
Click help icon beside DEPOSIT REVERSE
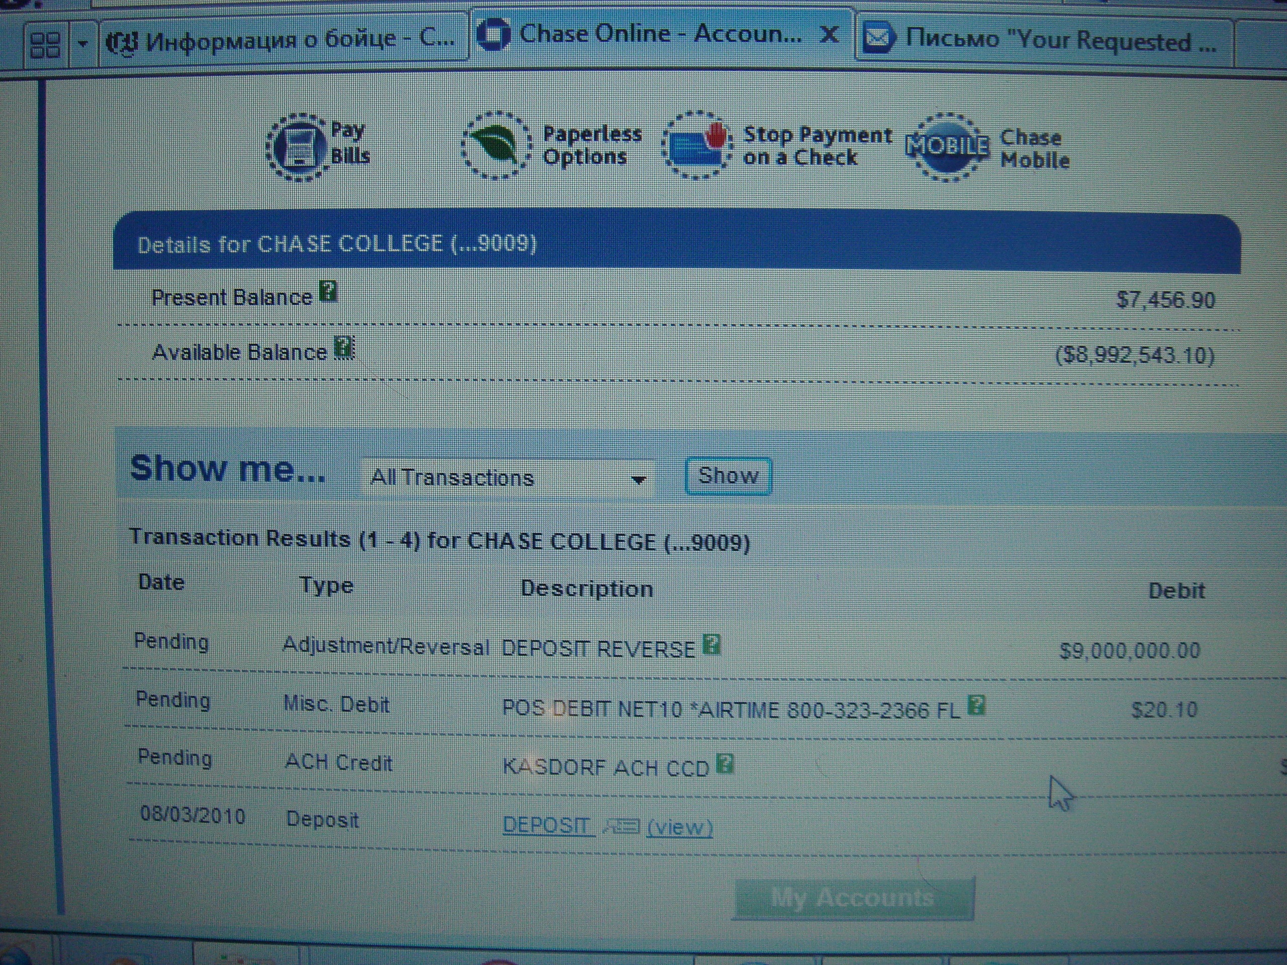click(711, 644)
